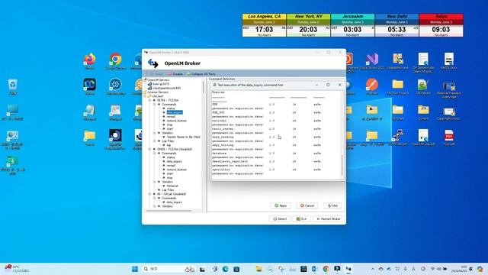Image resolution: width=488 pixels, height=275 pixels.
Task: Select Vendor Name to Be filled item
Action: [x=183, y=137]
